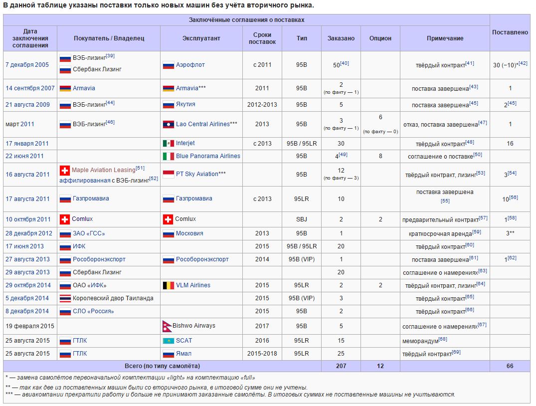The height and width of the screenshot is (406, 536).
Task: Click the 95B / 95LR type in Interjet row
Action: coord(302,143)
